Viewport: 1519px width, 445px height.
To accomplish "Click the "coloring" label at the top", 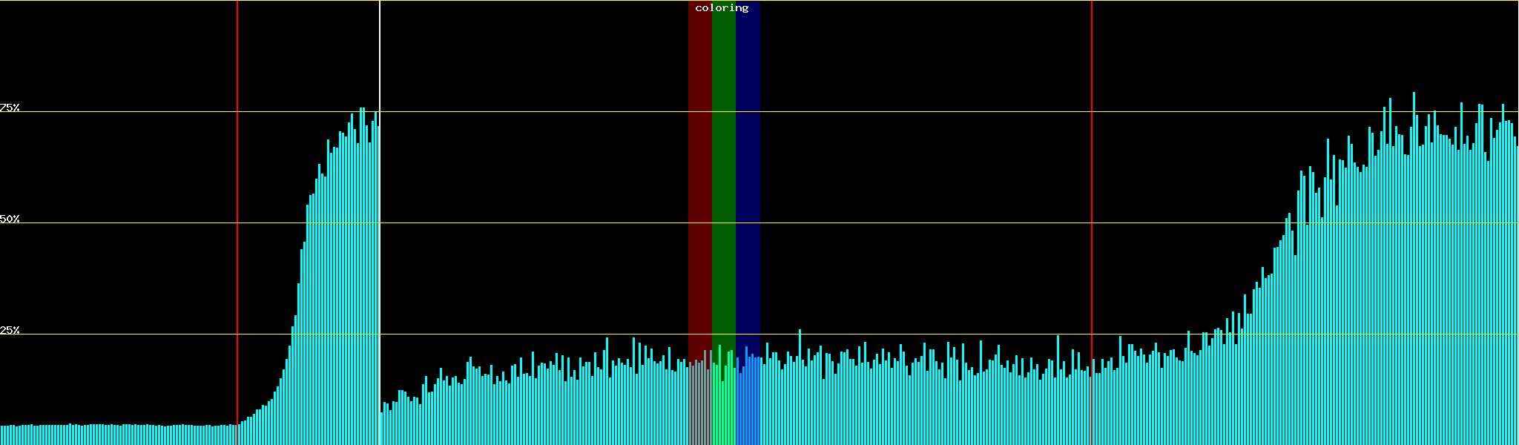I will click(722, 8).
